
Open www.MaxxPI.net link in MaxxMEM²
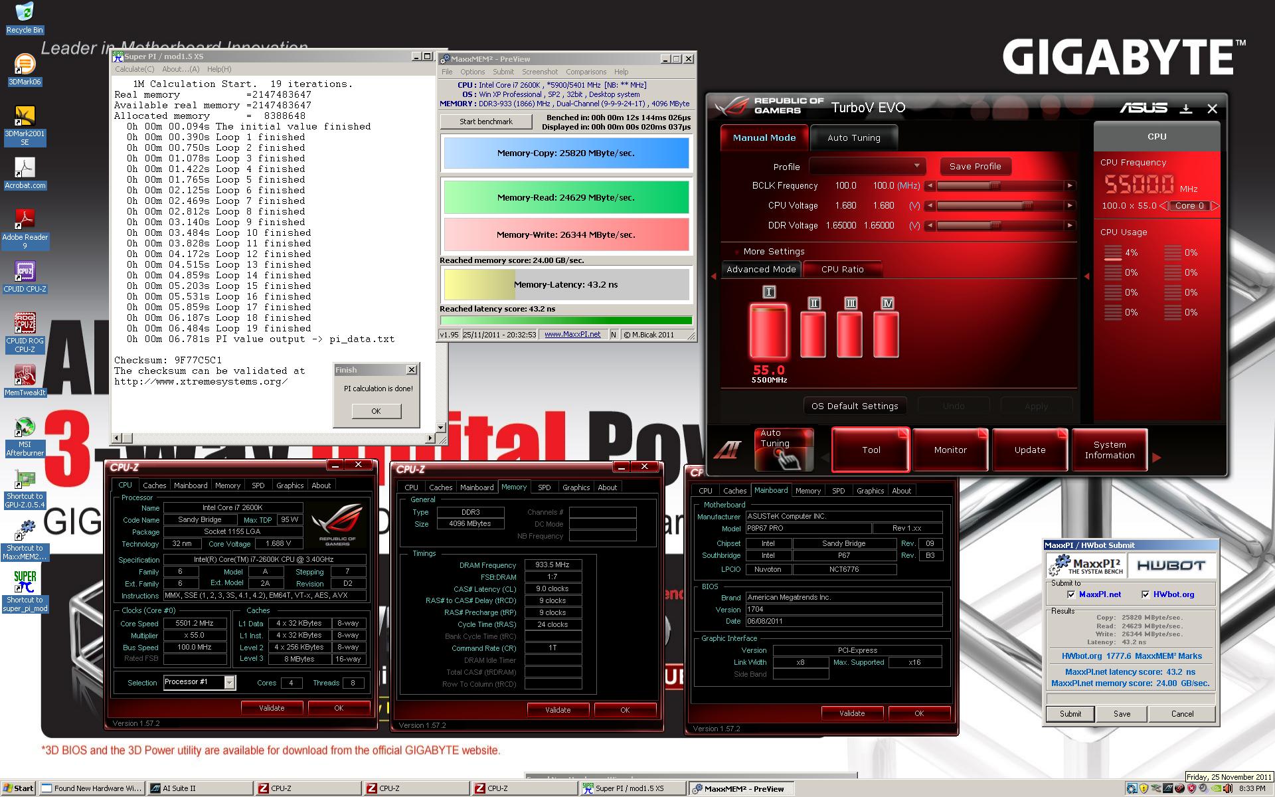(572, 334)
